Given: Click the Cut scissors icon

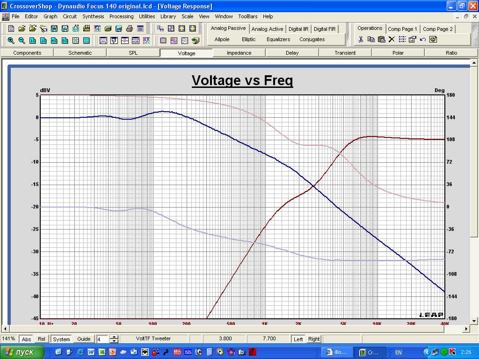Looking at the screenshot, I should point(361,39).
